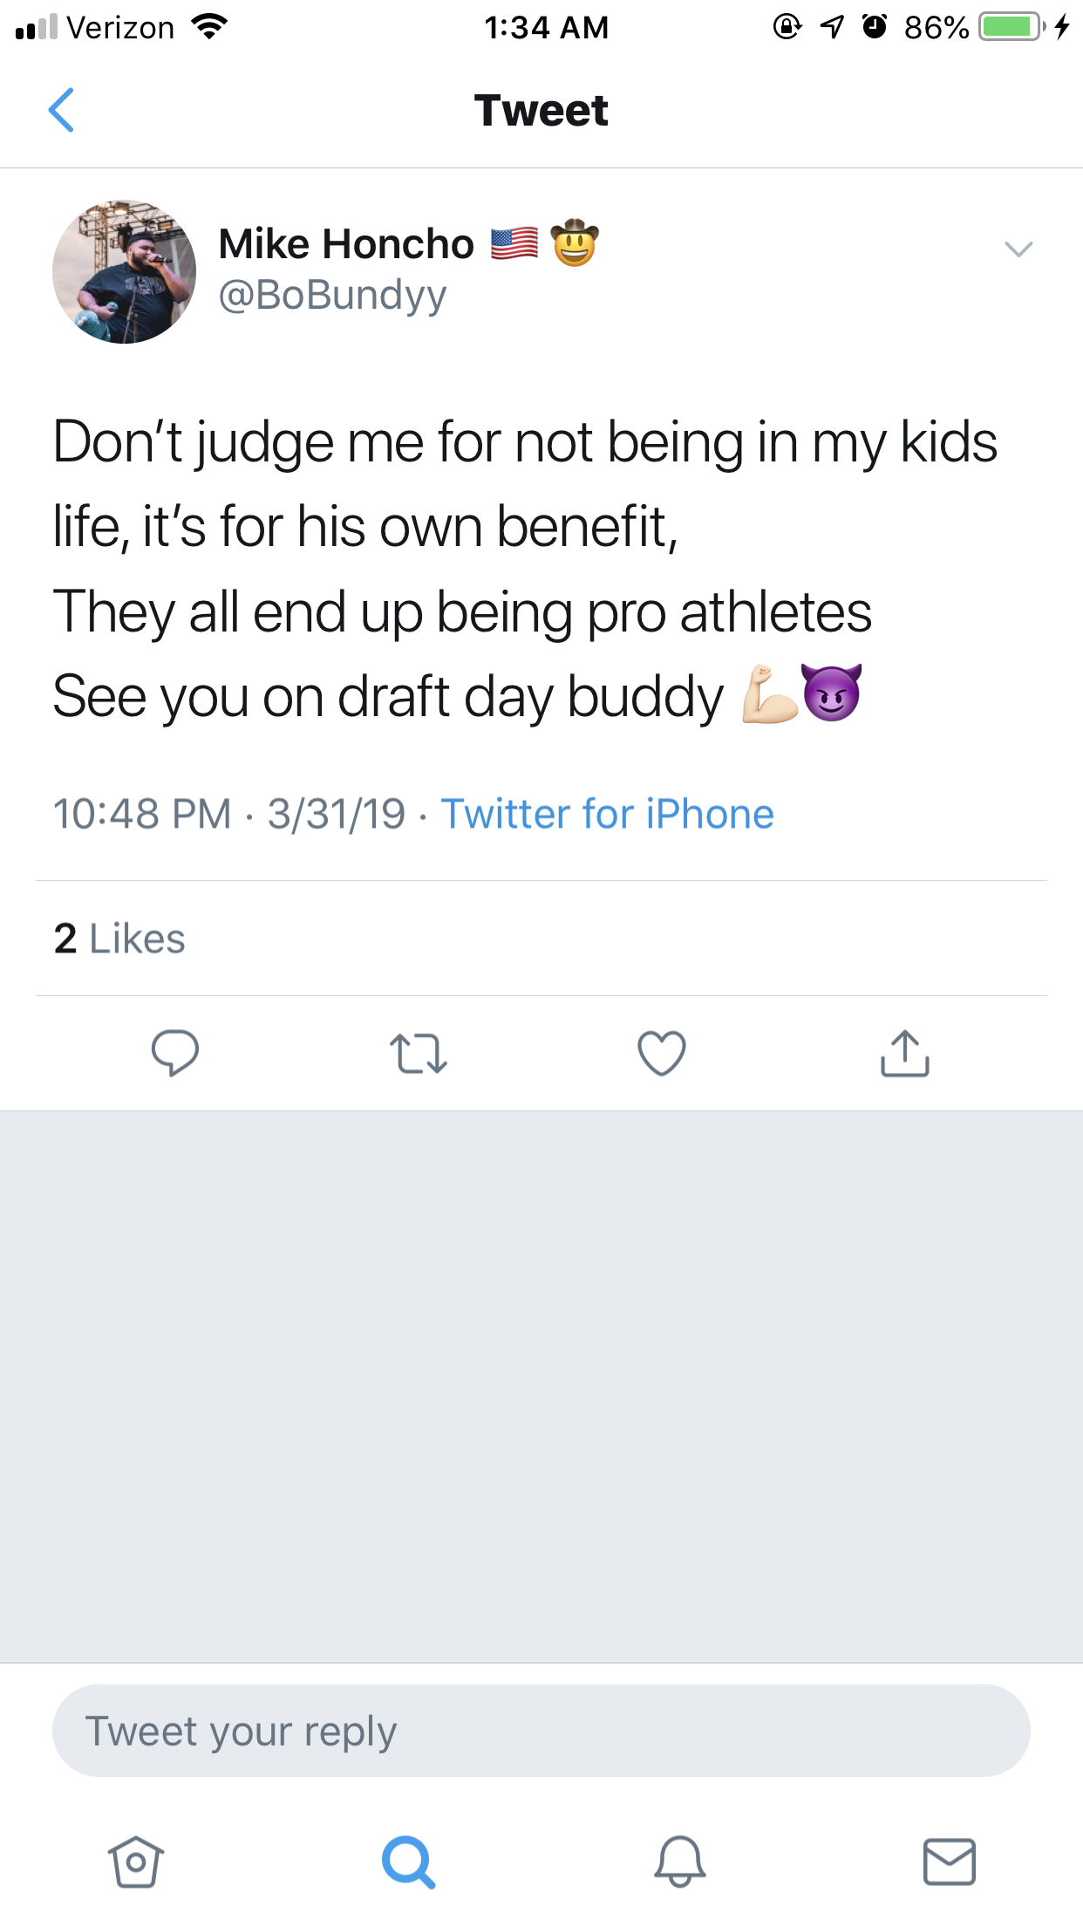This screenshot has width=1083, height=1926.
Task: Tap the Mike Honcho display name
Action: click(x=346, y=243)
